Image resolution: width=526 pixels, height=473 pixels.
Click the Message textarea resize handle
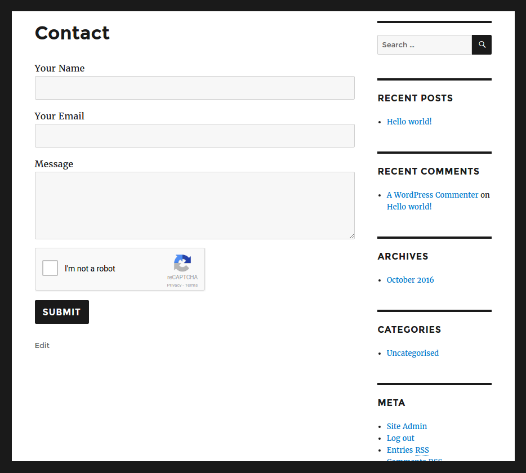pyautogui.click(x=351, y=236)
